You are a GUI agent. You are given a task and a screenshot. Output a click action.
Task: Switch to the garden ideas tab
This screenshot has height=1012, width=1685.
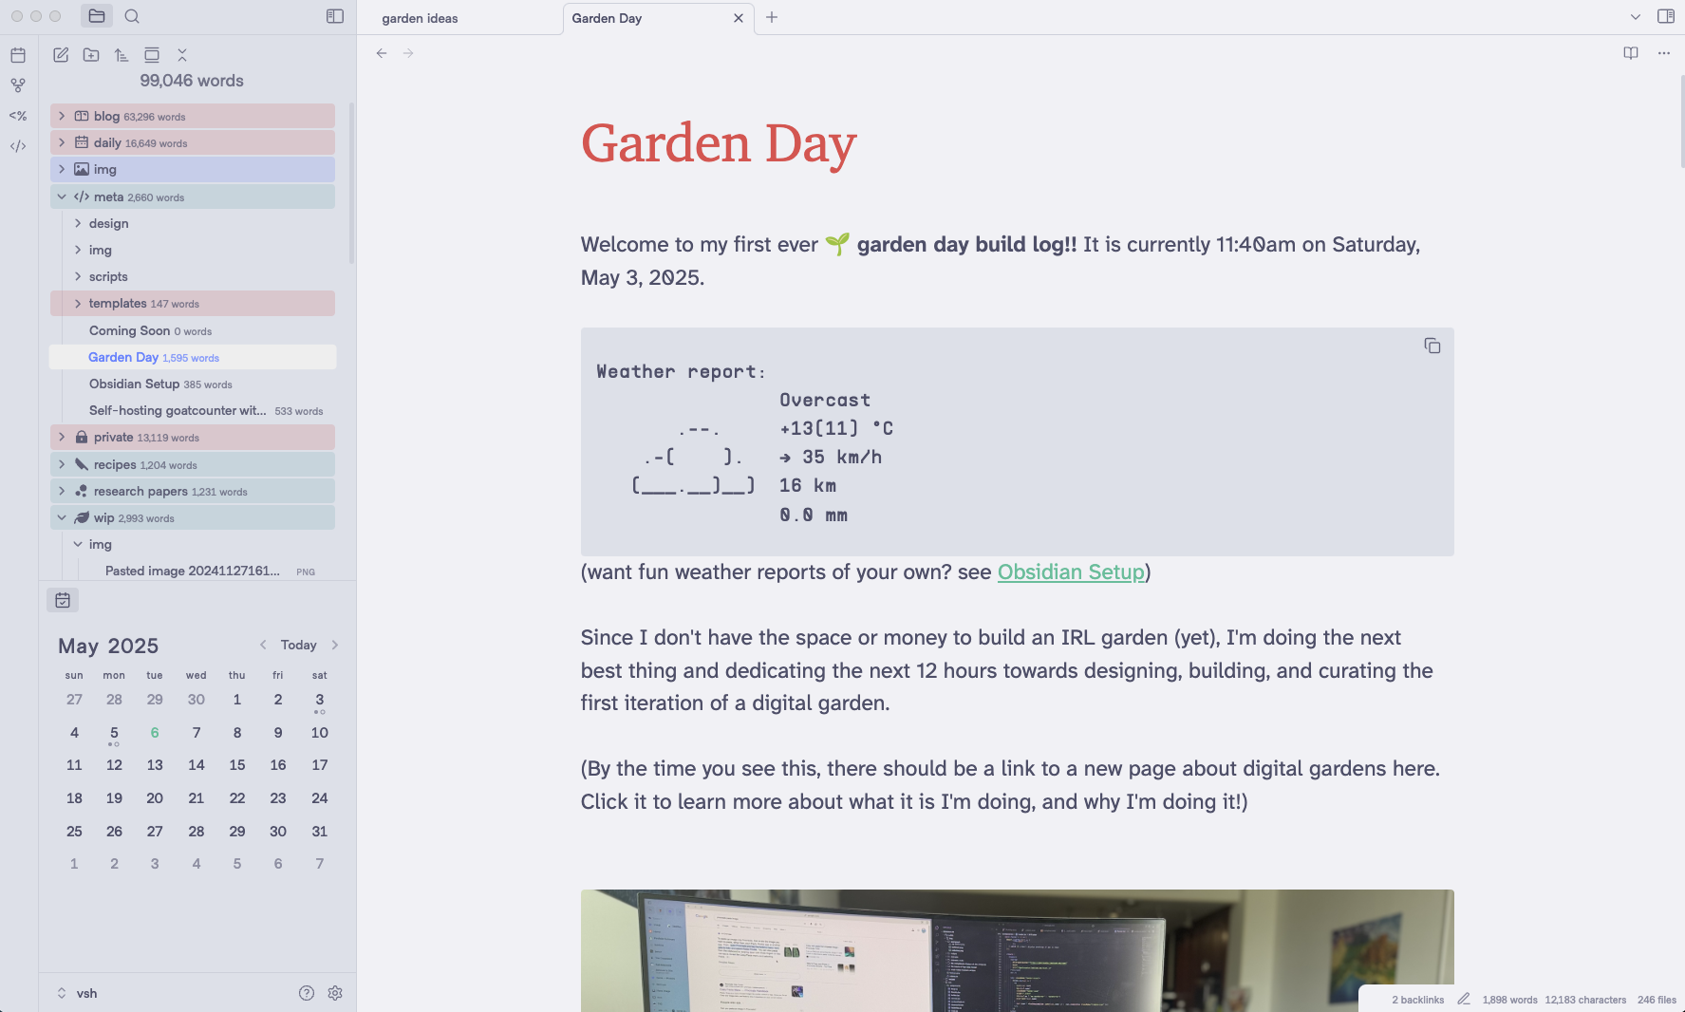[x=420, y=18]
